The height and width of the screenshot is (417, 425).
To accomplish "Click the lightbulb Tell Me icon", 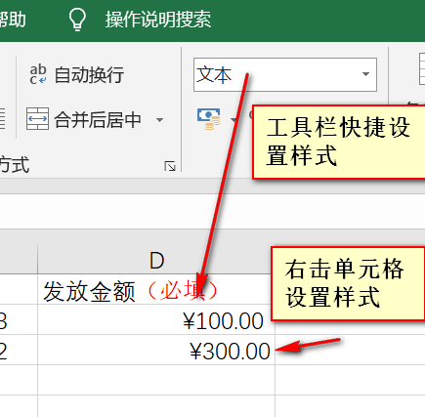I will (77, 20).
